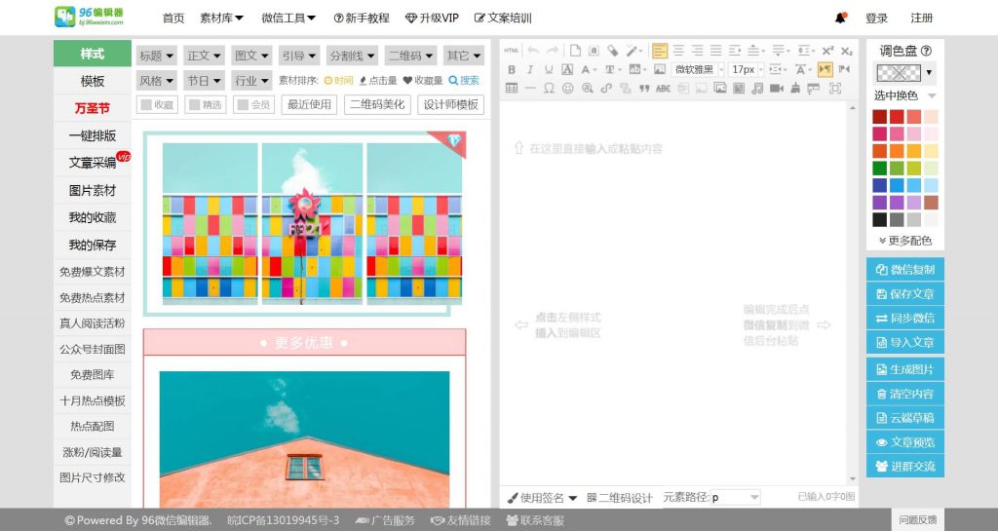Click the notification bell icon

pos(840,18)
